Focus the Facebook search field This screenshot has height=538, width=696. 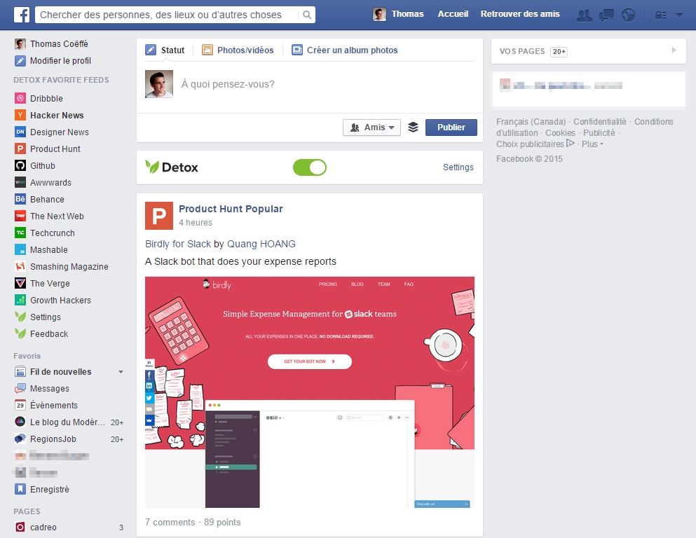[x=167, y=15]
